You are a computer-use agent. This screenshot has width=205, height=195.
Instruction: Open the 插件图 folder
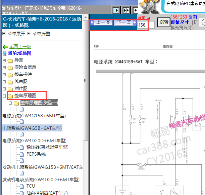coord(21,88)
